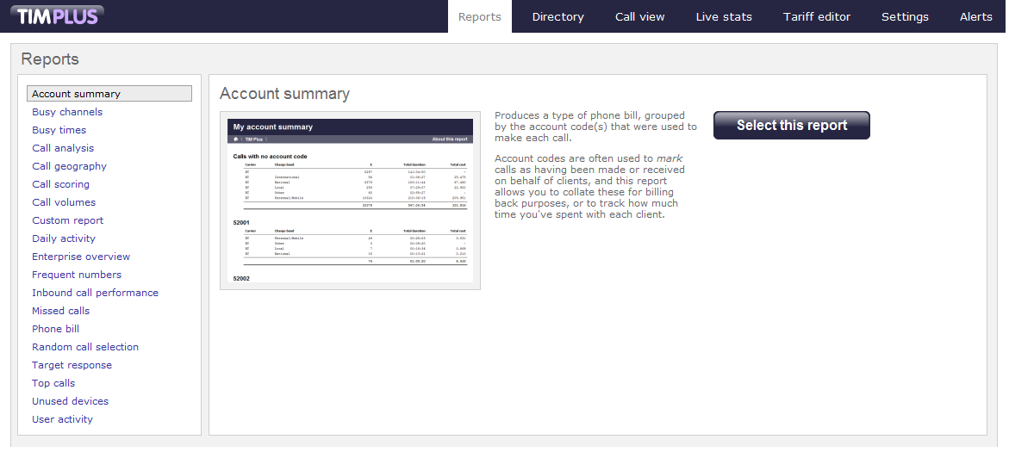Select the Missed calls report
The image size is (1009, 458).
tap(60, 311)
